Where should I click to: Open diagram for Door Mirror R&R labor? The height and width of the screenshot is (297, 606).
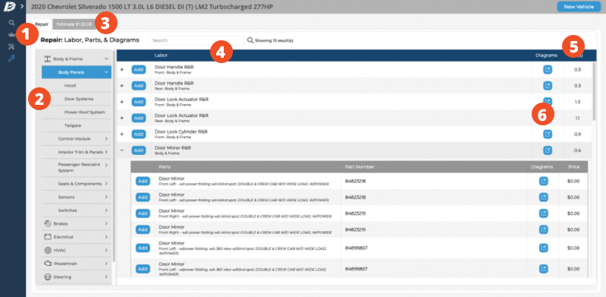tap(548, 150)
